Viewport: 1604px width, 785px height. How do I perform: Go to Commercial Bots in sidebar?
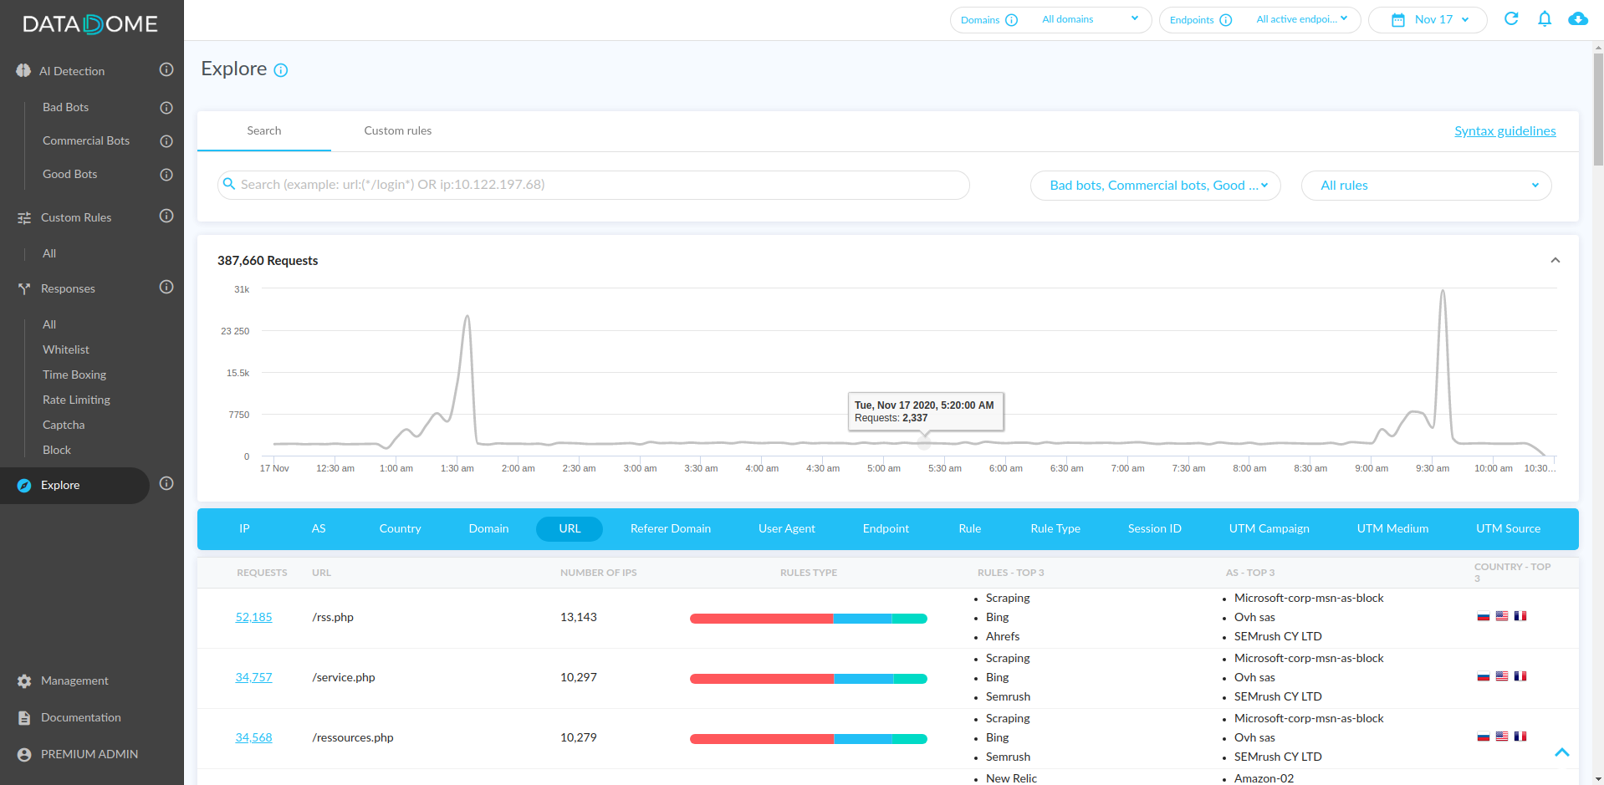(x=86, y=141)
